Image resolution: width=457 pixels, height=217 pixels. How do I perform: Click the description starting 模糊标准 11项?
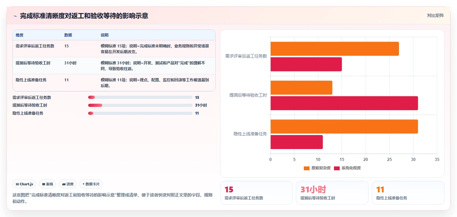point(155,83)
